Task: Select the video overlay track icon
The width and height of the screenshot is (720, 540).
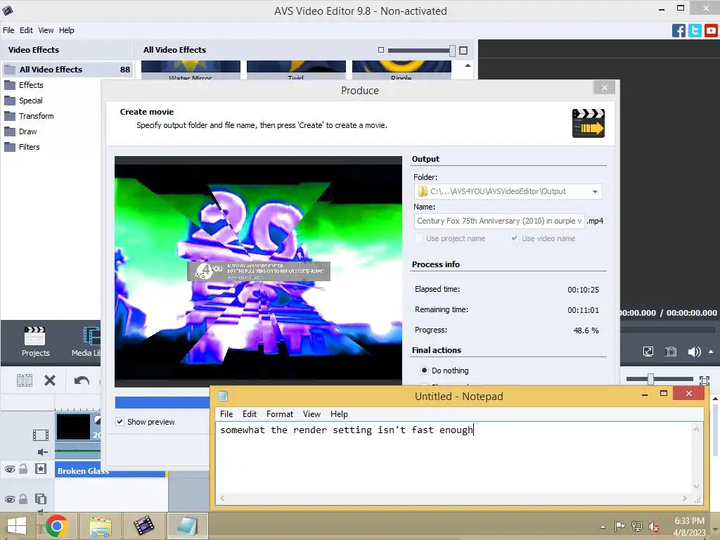Action: point(40,499)
